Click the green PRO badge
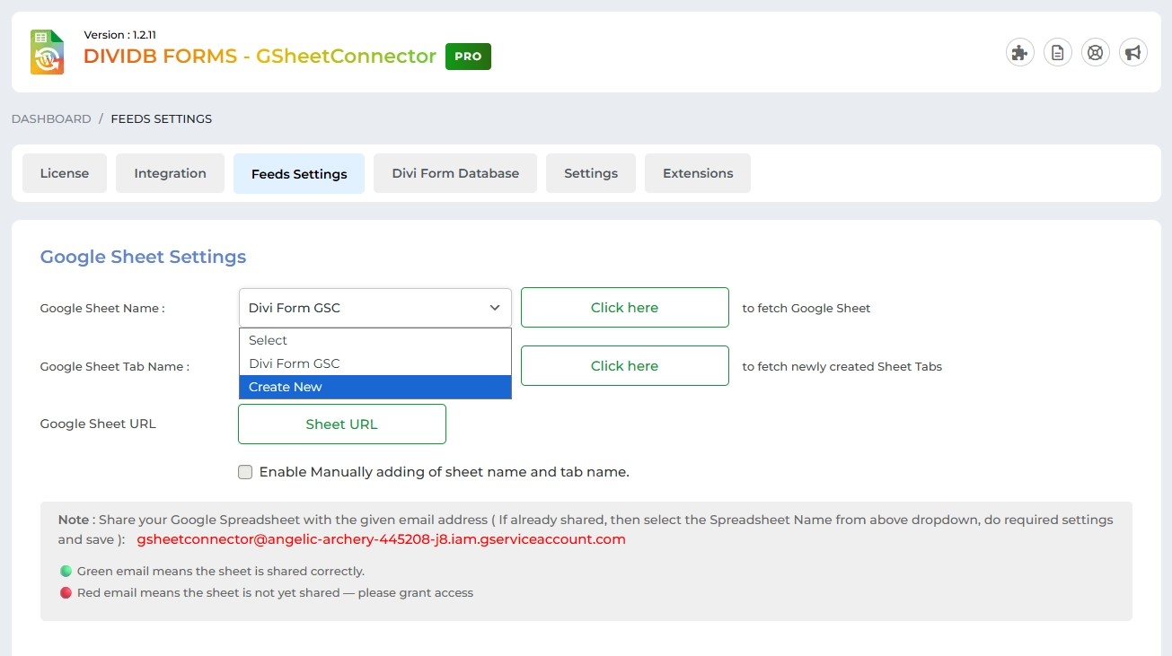The image size is (1172, 656). click(x=468, y=56)
